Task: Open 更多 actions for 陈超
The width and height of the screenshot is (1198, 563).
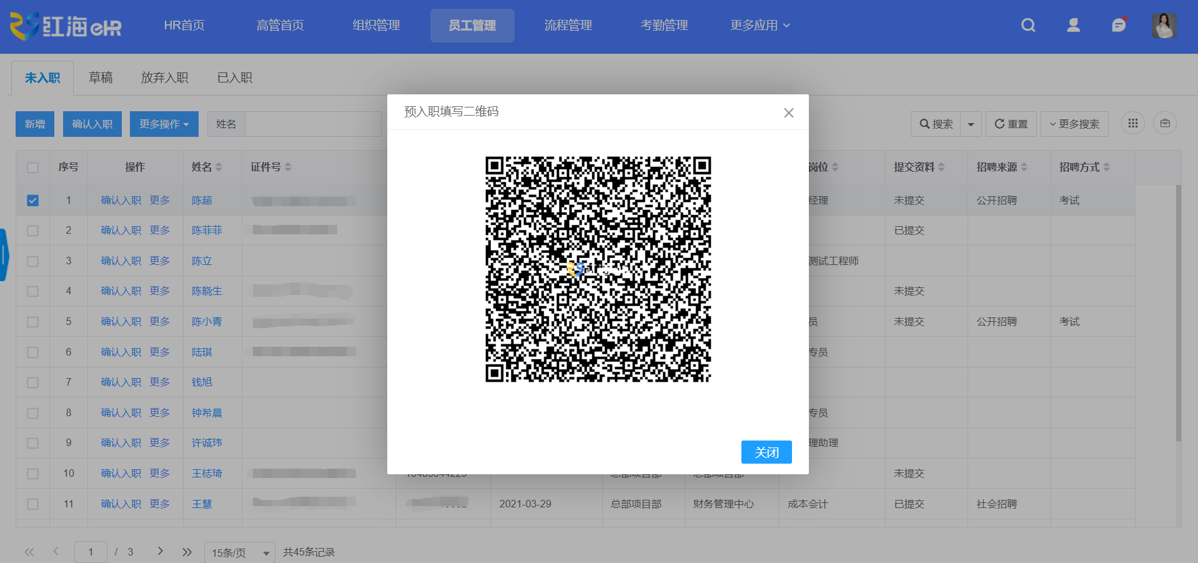Action: click(160, 200)
